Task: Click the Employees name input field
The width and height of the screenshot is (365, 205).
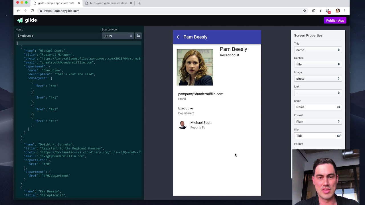Action: click(58, 36)
